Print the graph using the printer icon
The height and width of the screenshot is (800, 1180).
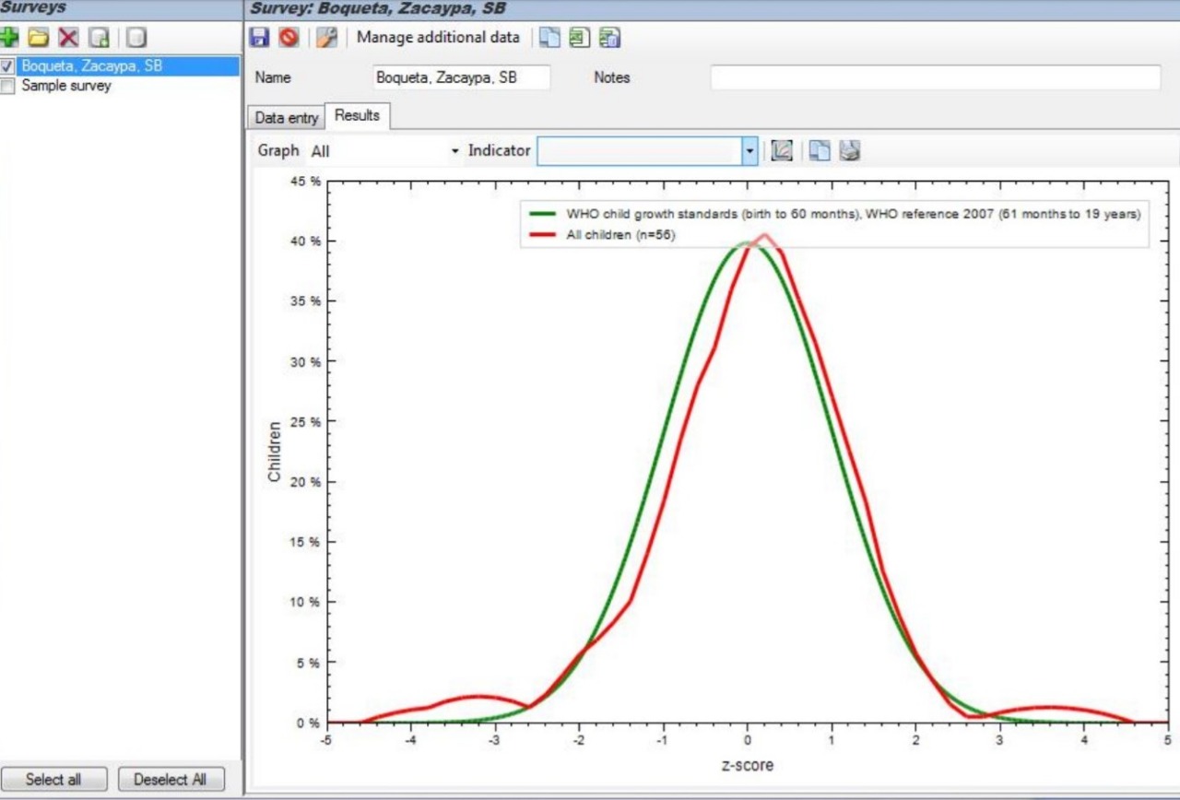850,150
